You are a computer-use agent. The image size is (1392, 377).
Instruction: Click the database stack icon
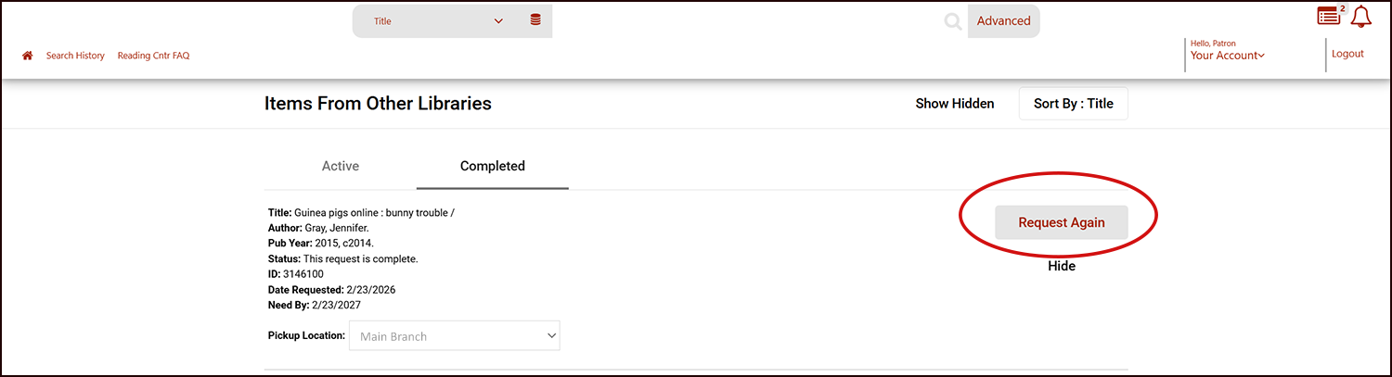coord(535,20)
